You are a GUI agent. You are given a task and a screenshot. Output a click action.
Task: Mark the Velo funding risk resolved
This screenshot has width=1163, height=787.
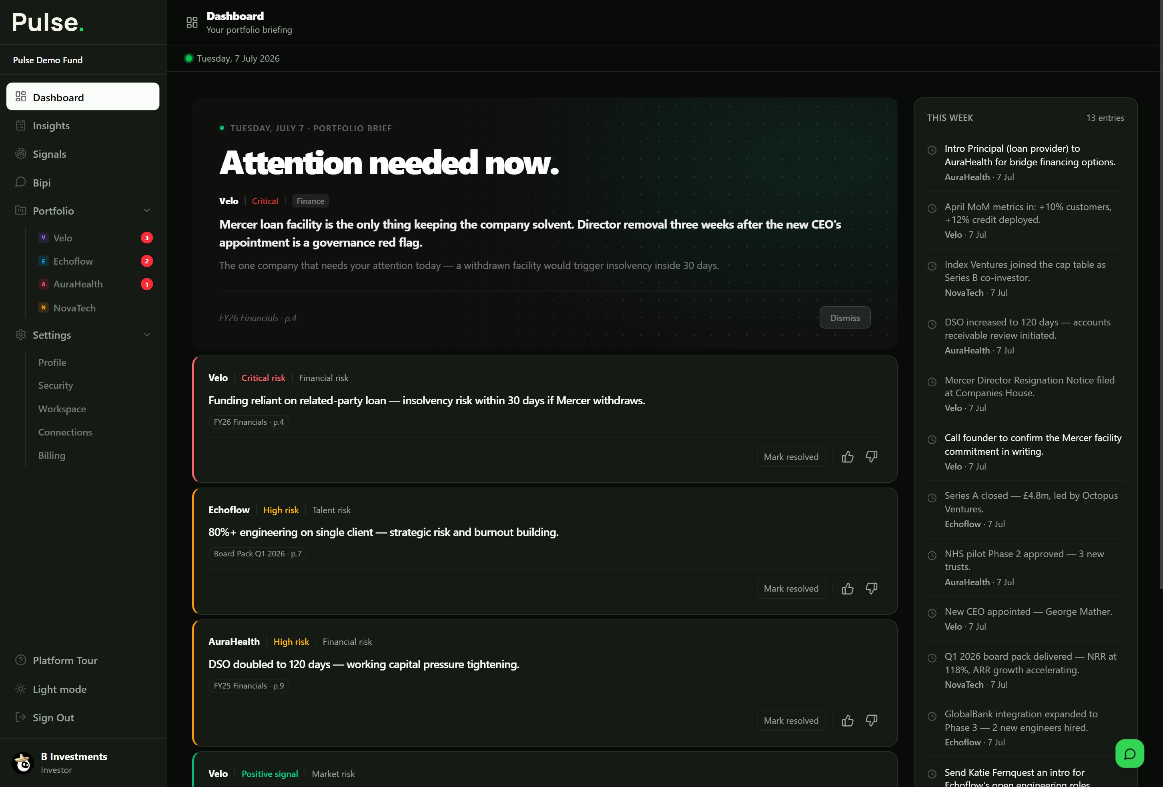point(791,457)
